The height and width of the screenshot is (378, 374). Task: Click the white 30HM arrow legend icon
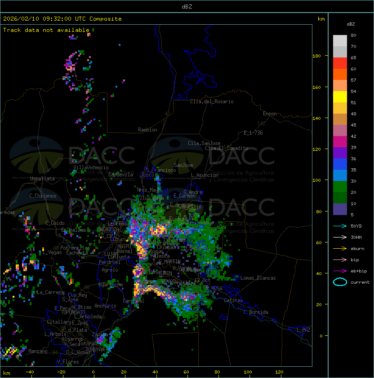(340, 237)
